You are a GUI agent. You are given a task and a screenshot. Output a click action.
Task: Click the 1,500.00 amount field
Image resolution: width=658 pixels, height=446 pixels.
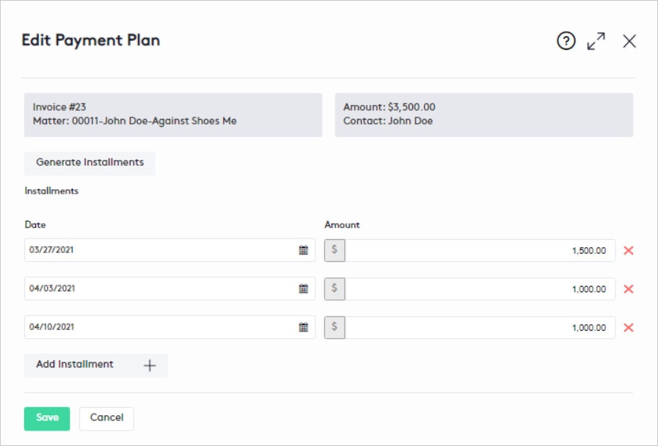click(480, 251)
